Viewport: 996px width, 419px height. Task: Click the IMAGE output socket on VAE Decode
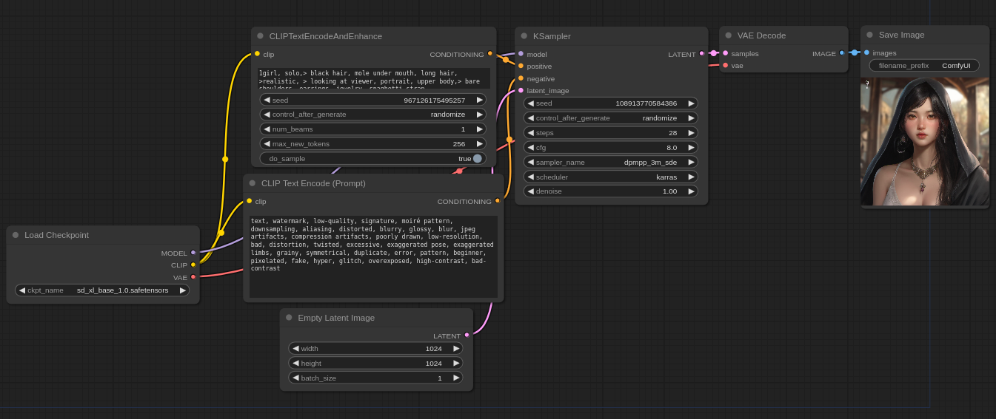click(x=842, y=53)
